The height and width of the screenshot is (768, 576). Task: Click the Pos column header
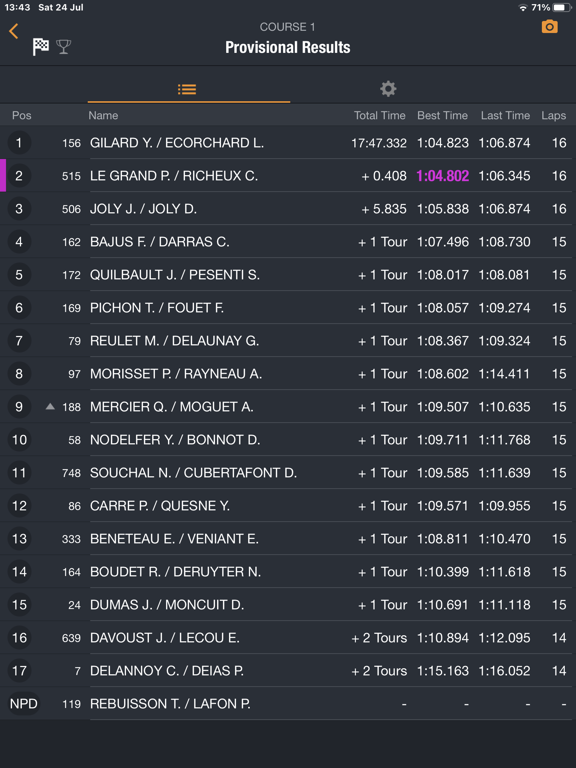22,115
